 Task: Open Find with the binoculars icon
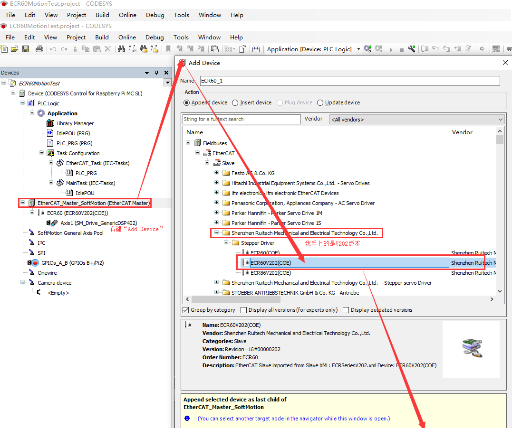[121, 49]
